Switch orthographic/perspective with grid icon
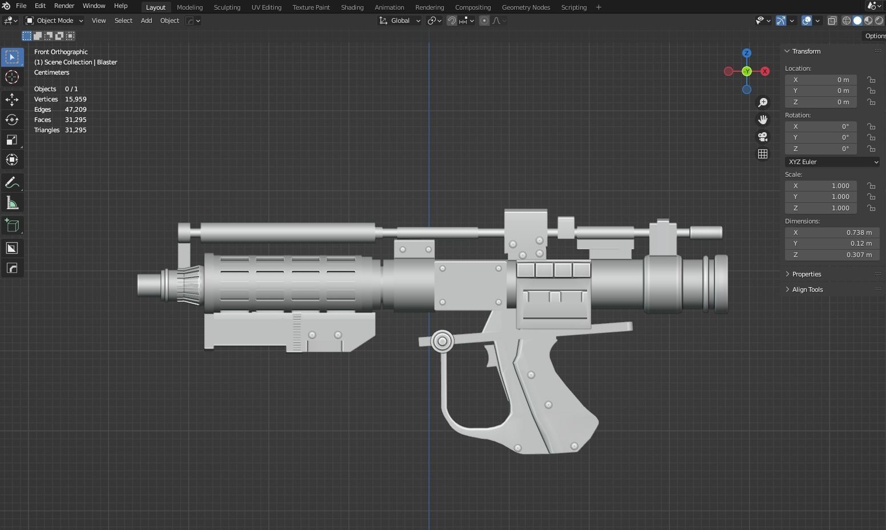This screenshot has height=530, width=886. click(763, 154)
